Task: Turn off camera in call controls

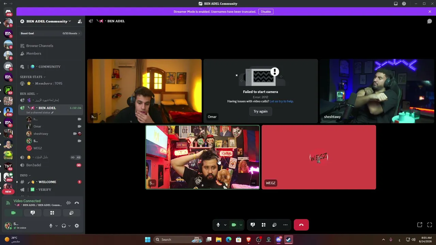Action: pyautogui.click(x=234, y=225)
